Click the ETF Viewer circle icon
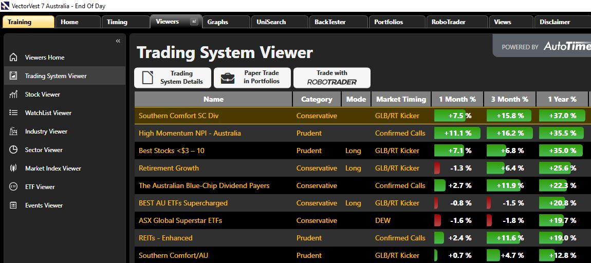This screenshot has width=591, height=263. point(13,186)
